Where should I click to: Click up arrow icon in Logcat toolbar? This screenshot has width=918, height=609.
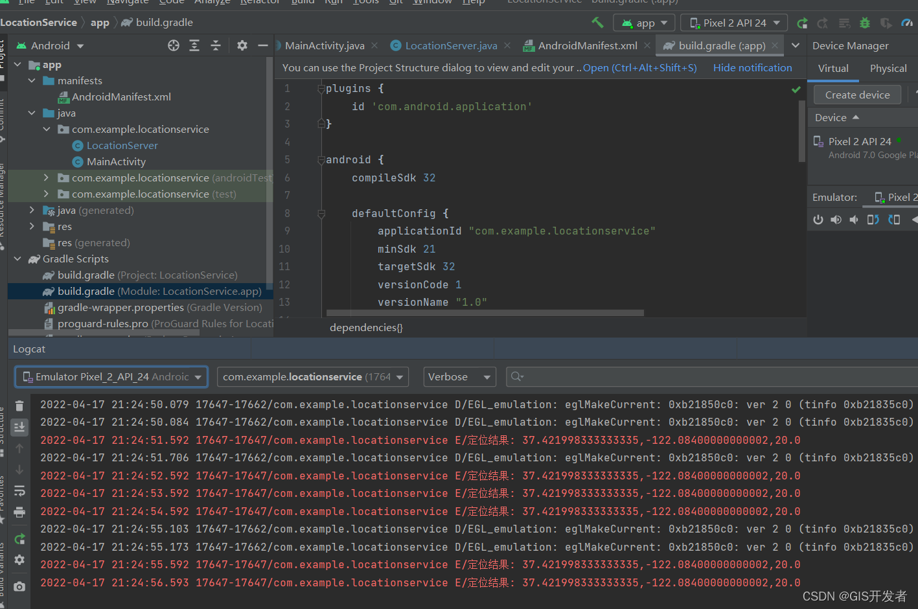[19, 448]
